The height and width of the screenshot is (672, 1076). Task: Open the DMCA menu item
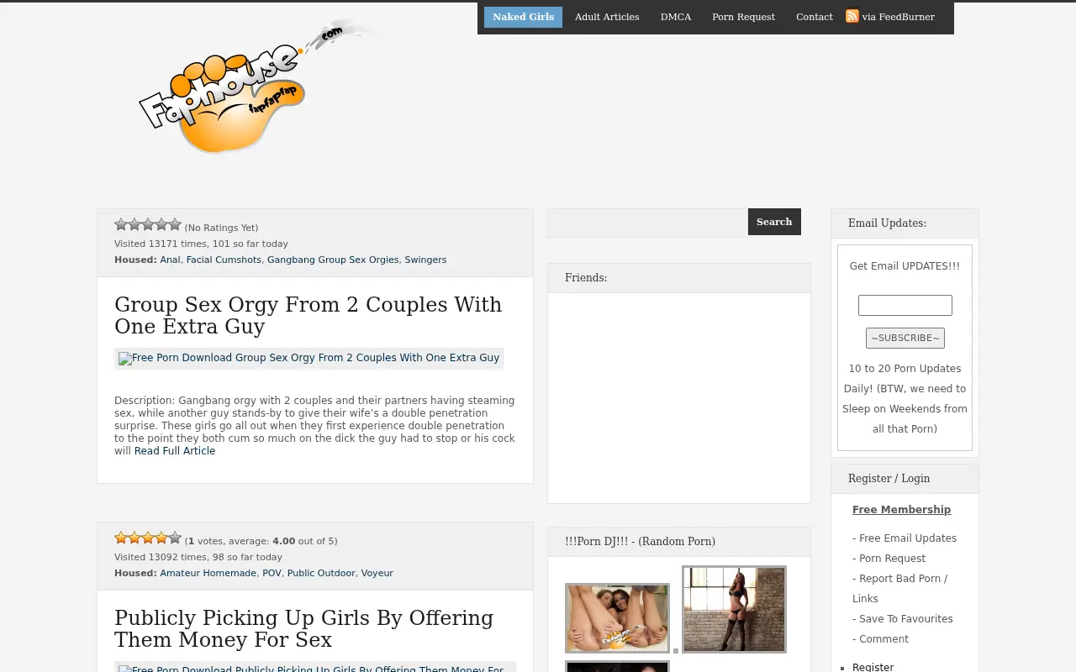pos(676,17)
